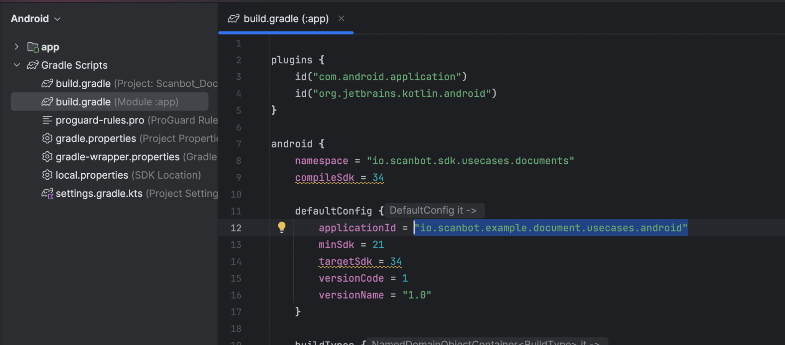Switch to the build.gradle (:app) tab
Image resolution: width=785 pixels, height=345 pixels.
click(x=286, y=18)
